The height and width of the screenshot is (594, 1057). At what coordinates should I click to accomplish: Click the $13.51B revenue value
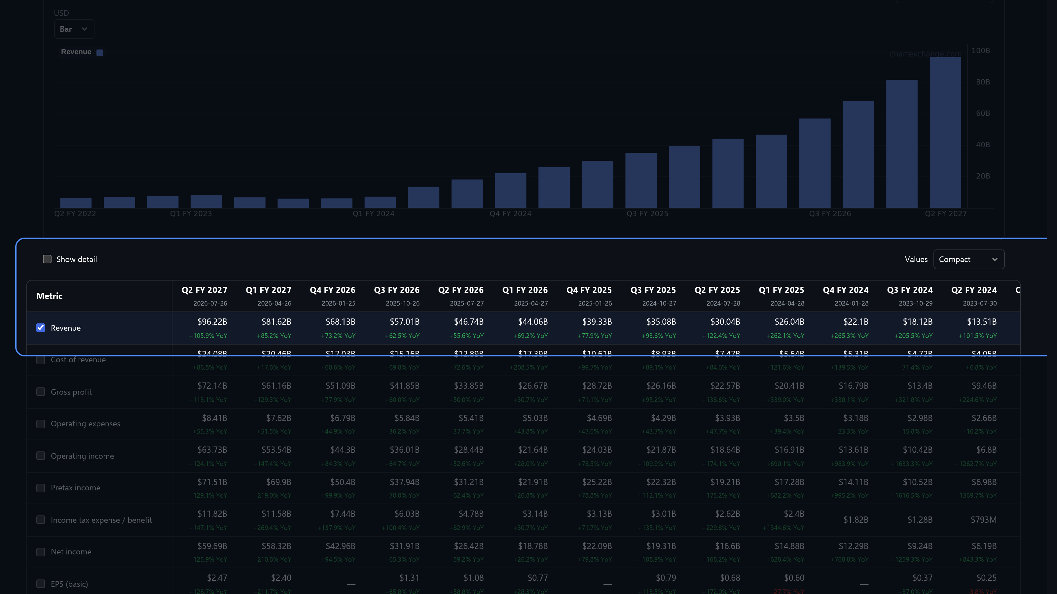pos(981,322)
